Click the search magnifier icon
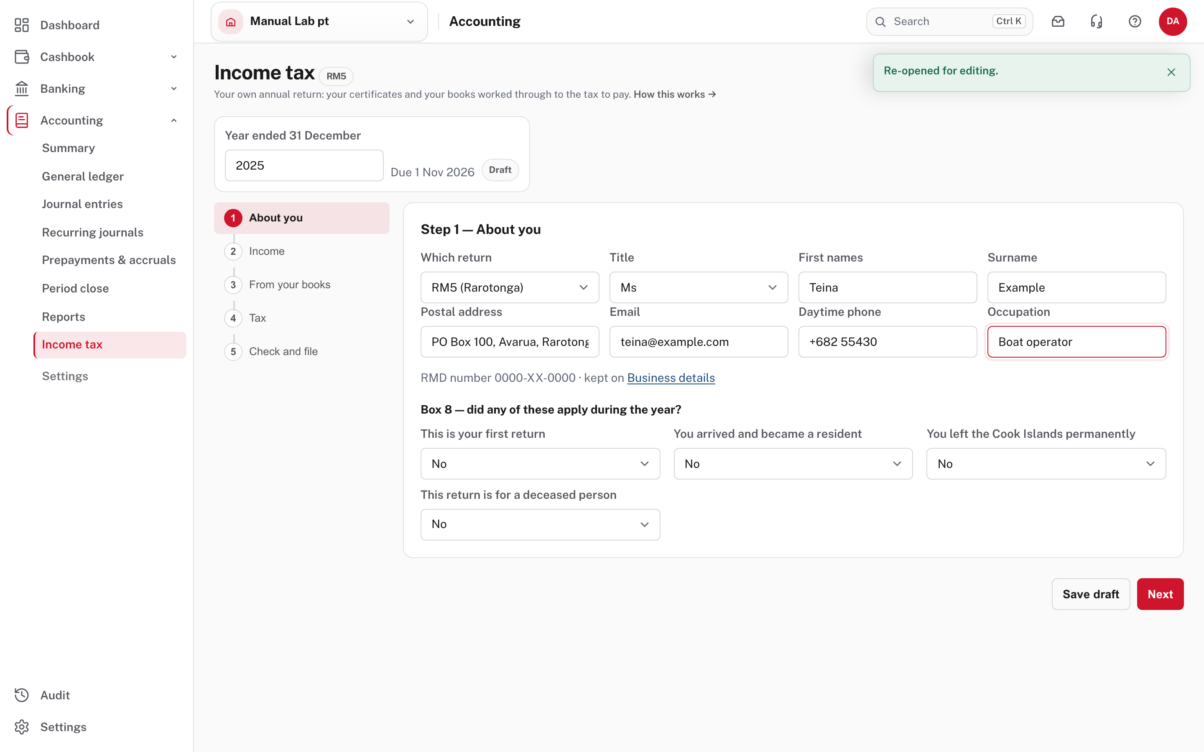1204x752 pixels. [x=880, y=21]
